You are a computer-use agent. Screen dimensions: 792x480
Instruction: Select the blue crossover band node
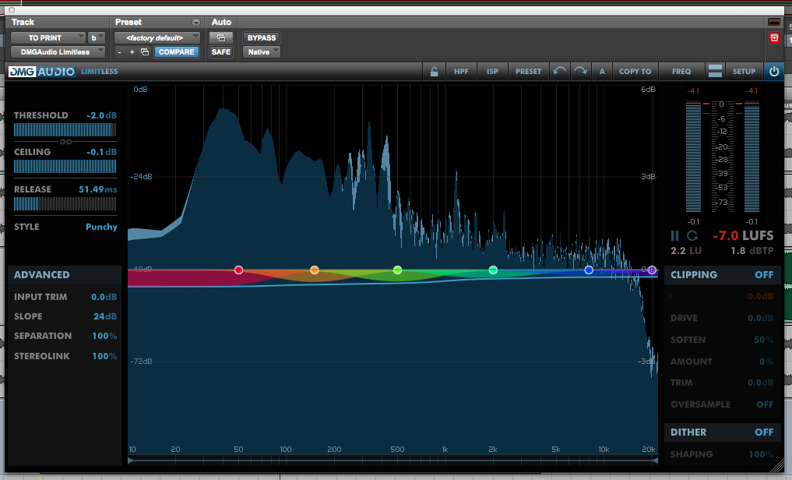click(x=589, y=270)
